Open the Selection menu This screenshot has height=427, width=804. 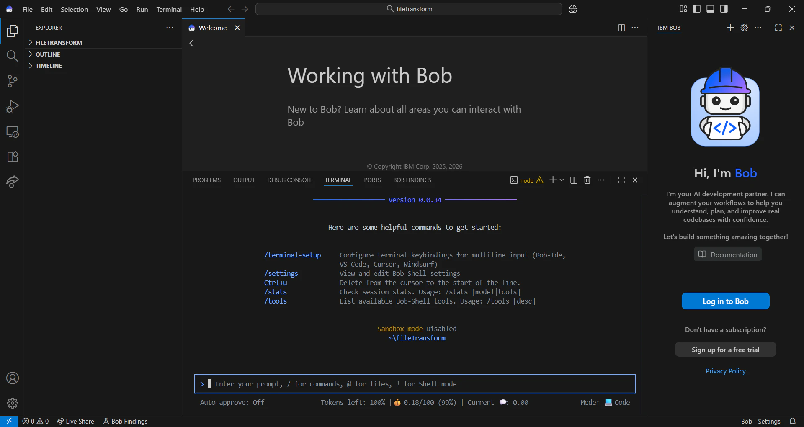[x=74, y=9]
